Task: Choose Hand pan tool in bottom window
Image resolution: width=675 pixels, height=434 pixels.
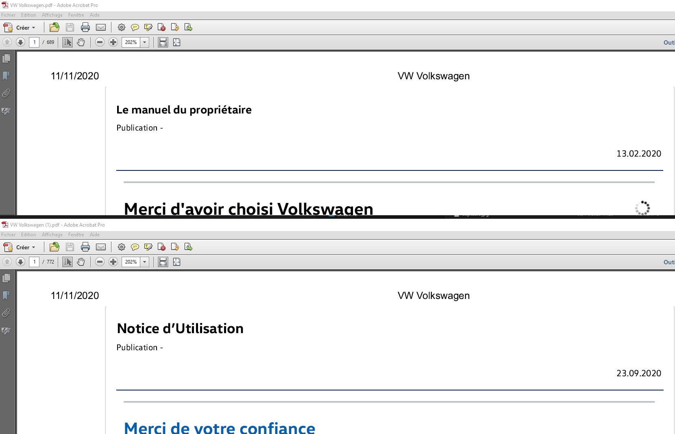Action: click(81, 262)
